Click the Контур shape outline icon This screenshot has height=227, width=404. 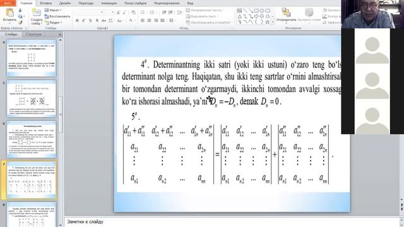pos(324,16)
